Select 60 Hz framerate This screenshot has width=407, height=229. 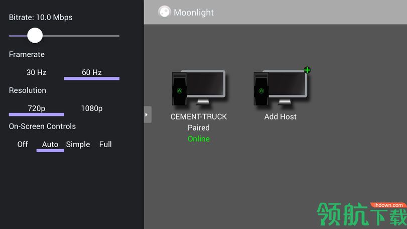pos(92,72)
